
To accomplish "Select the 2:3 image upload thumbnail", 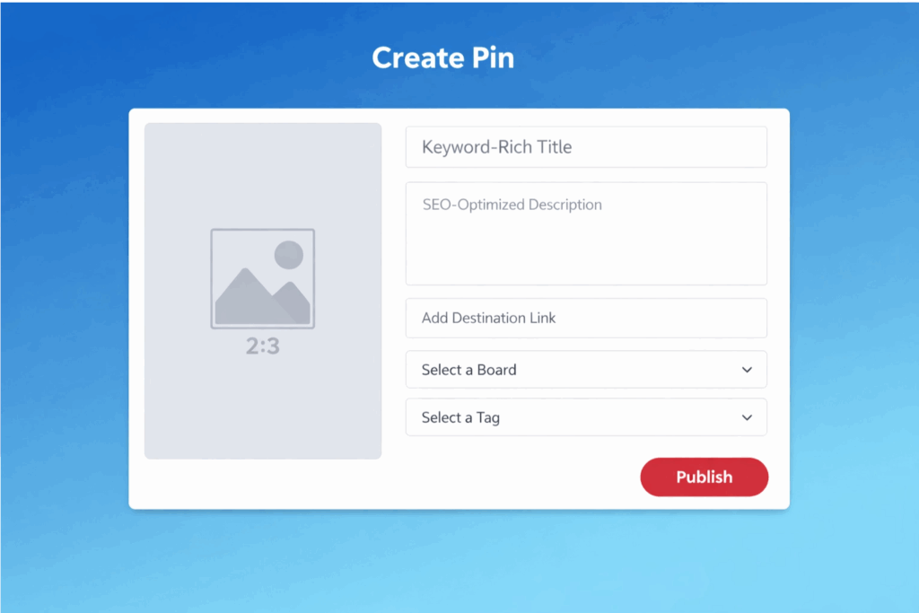I will click(263, 291).
